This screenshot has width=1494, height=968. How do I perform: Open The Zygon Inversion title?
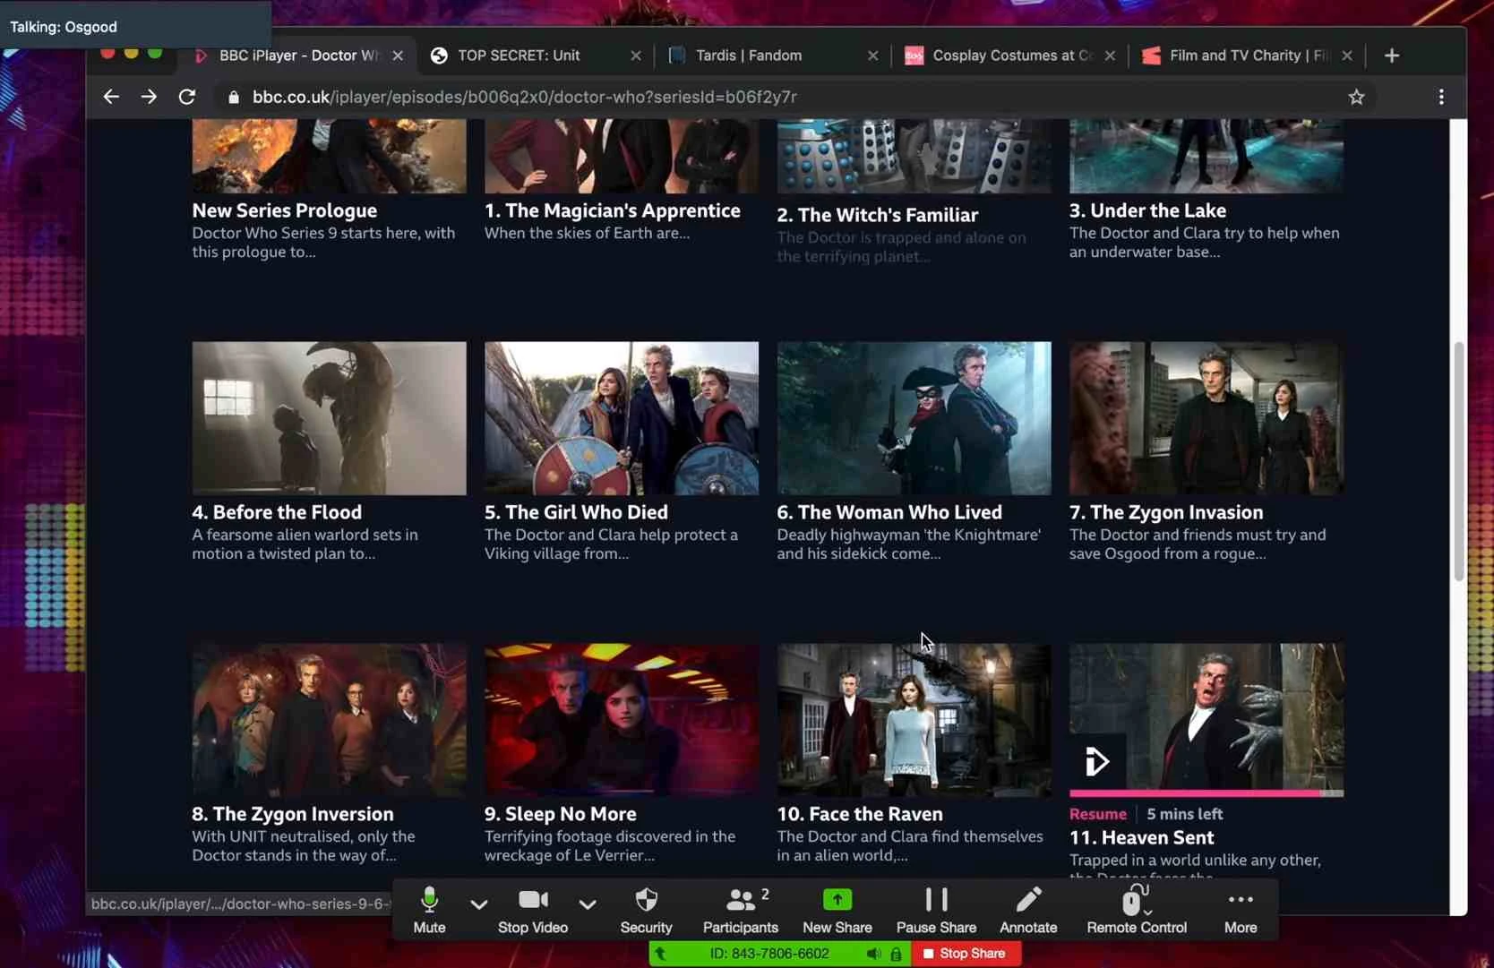(293, 814)
